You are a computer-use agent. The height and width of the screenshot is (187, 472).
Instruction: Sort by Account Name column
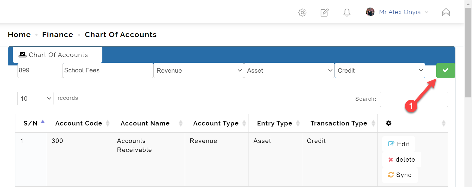149,123
